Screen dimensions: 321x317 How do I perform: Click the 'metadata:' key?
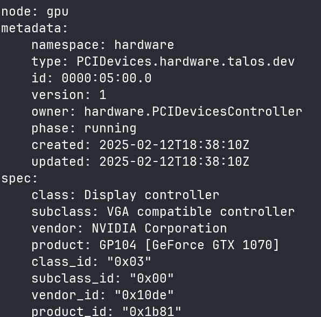pos(34,28)
